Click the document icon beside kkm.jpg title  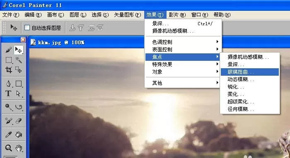(33, 42)
